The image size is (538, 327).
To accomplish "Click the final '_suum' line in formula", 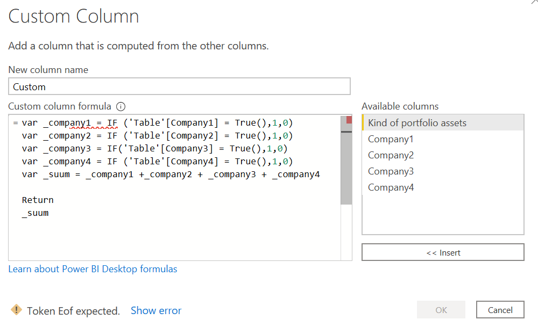I will click(36, 213).
